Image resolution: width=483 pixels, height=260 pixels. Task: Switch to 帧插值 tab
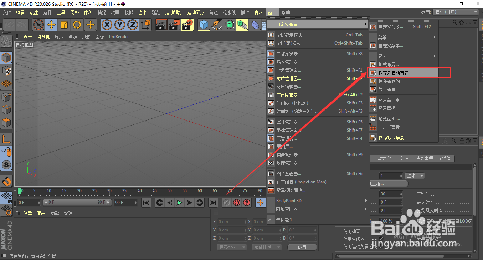click(445, 158)
